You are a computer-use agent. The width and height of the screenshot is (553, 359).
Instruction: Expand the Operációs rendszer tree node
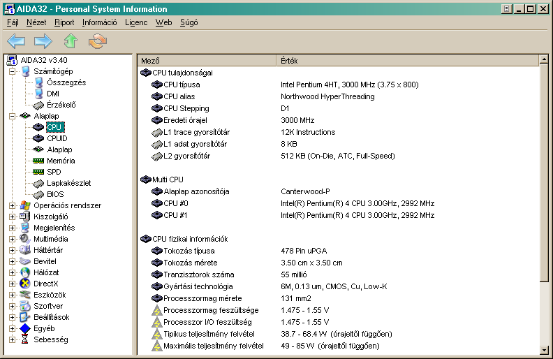pyautogui.click(x=12, y=205)
